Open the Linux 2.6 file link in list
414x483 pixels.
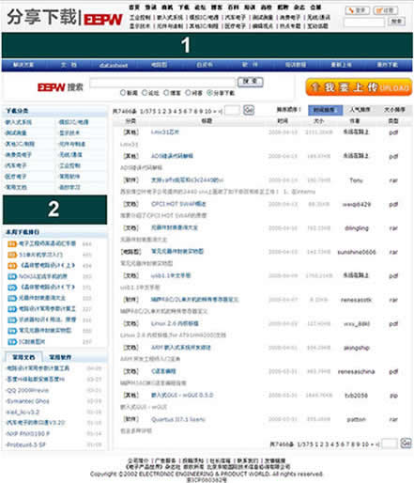coord(175,323)
